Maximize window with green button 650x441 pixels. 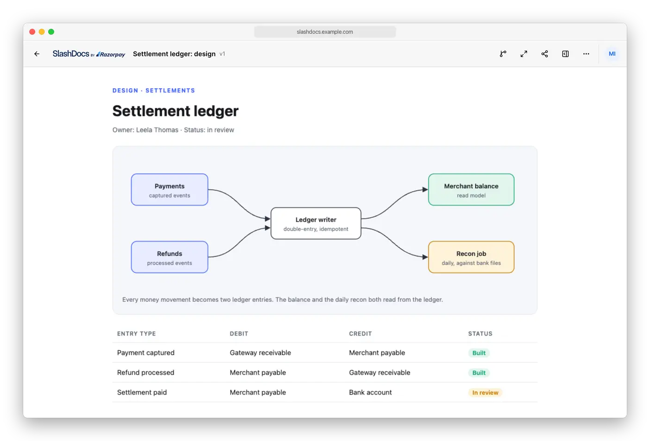(x=51, y=32)
